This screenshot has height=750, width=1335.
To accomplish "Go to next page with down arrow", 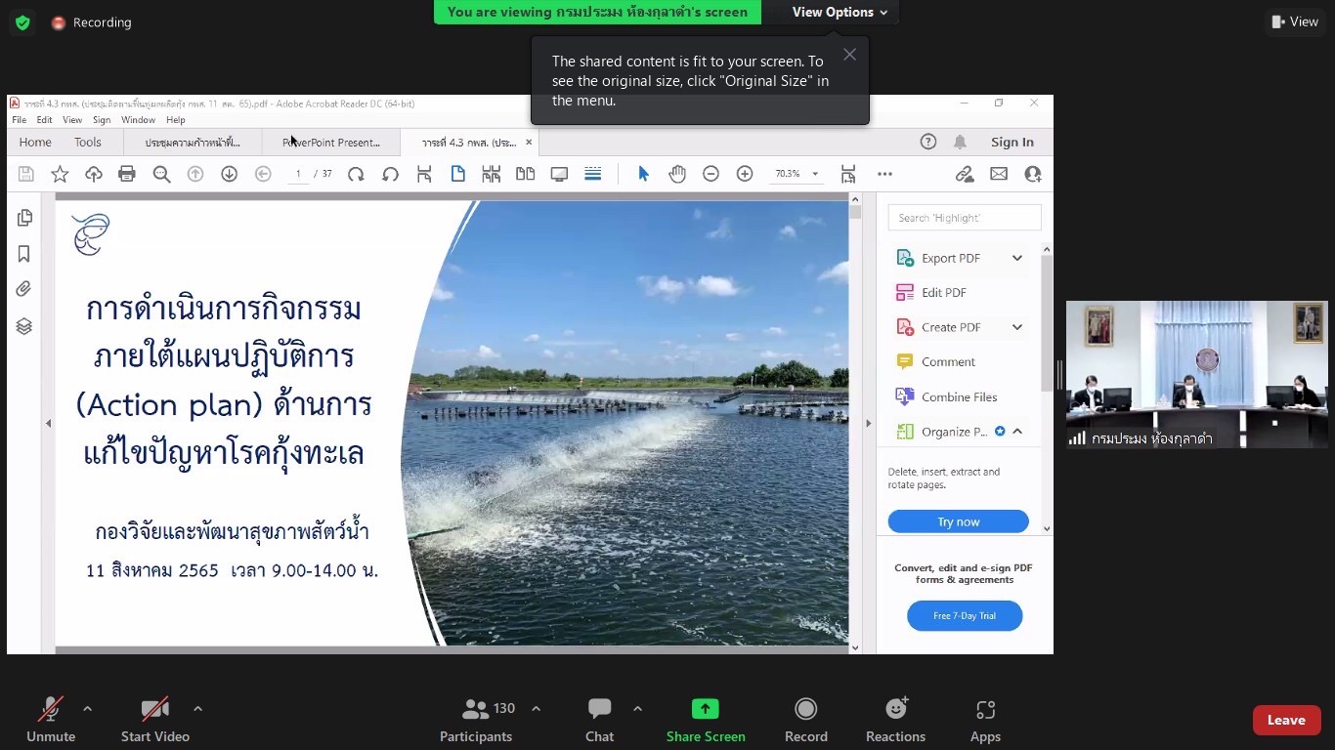I will tap(229, 174).
